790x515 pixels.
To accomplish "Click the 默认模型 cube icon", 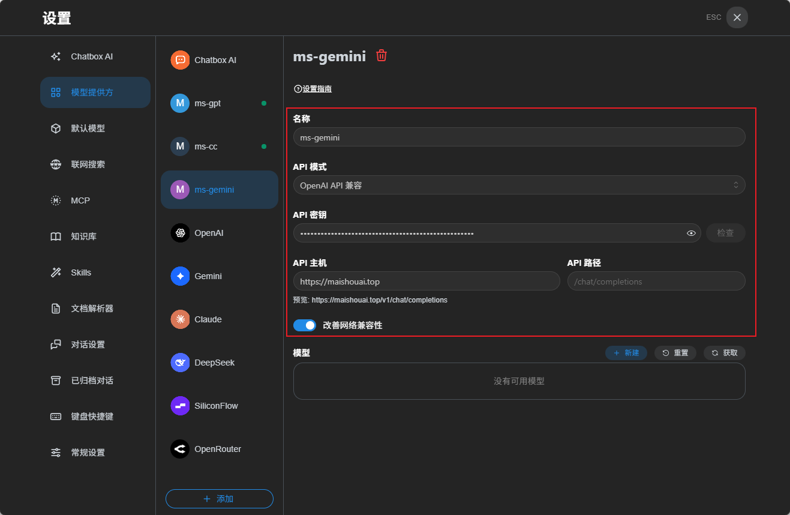I will [x=56, y=128].
